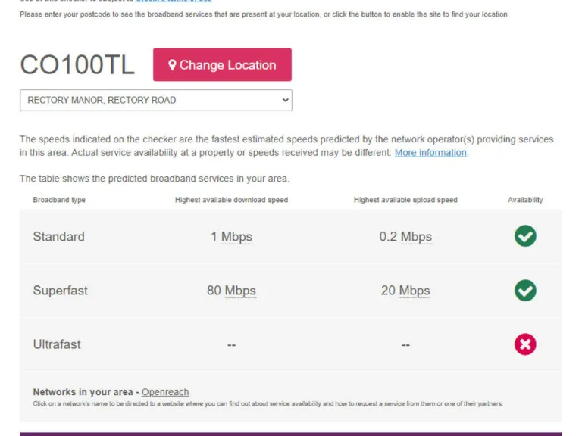Click the Ultrafast download speed dash placeholder
The height and width of the screenshot is (436, 582).
pos(231,345)
